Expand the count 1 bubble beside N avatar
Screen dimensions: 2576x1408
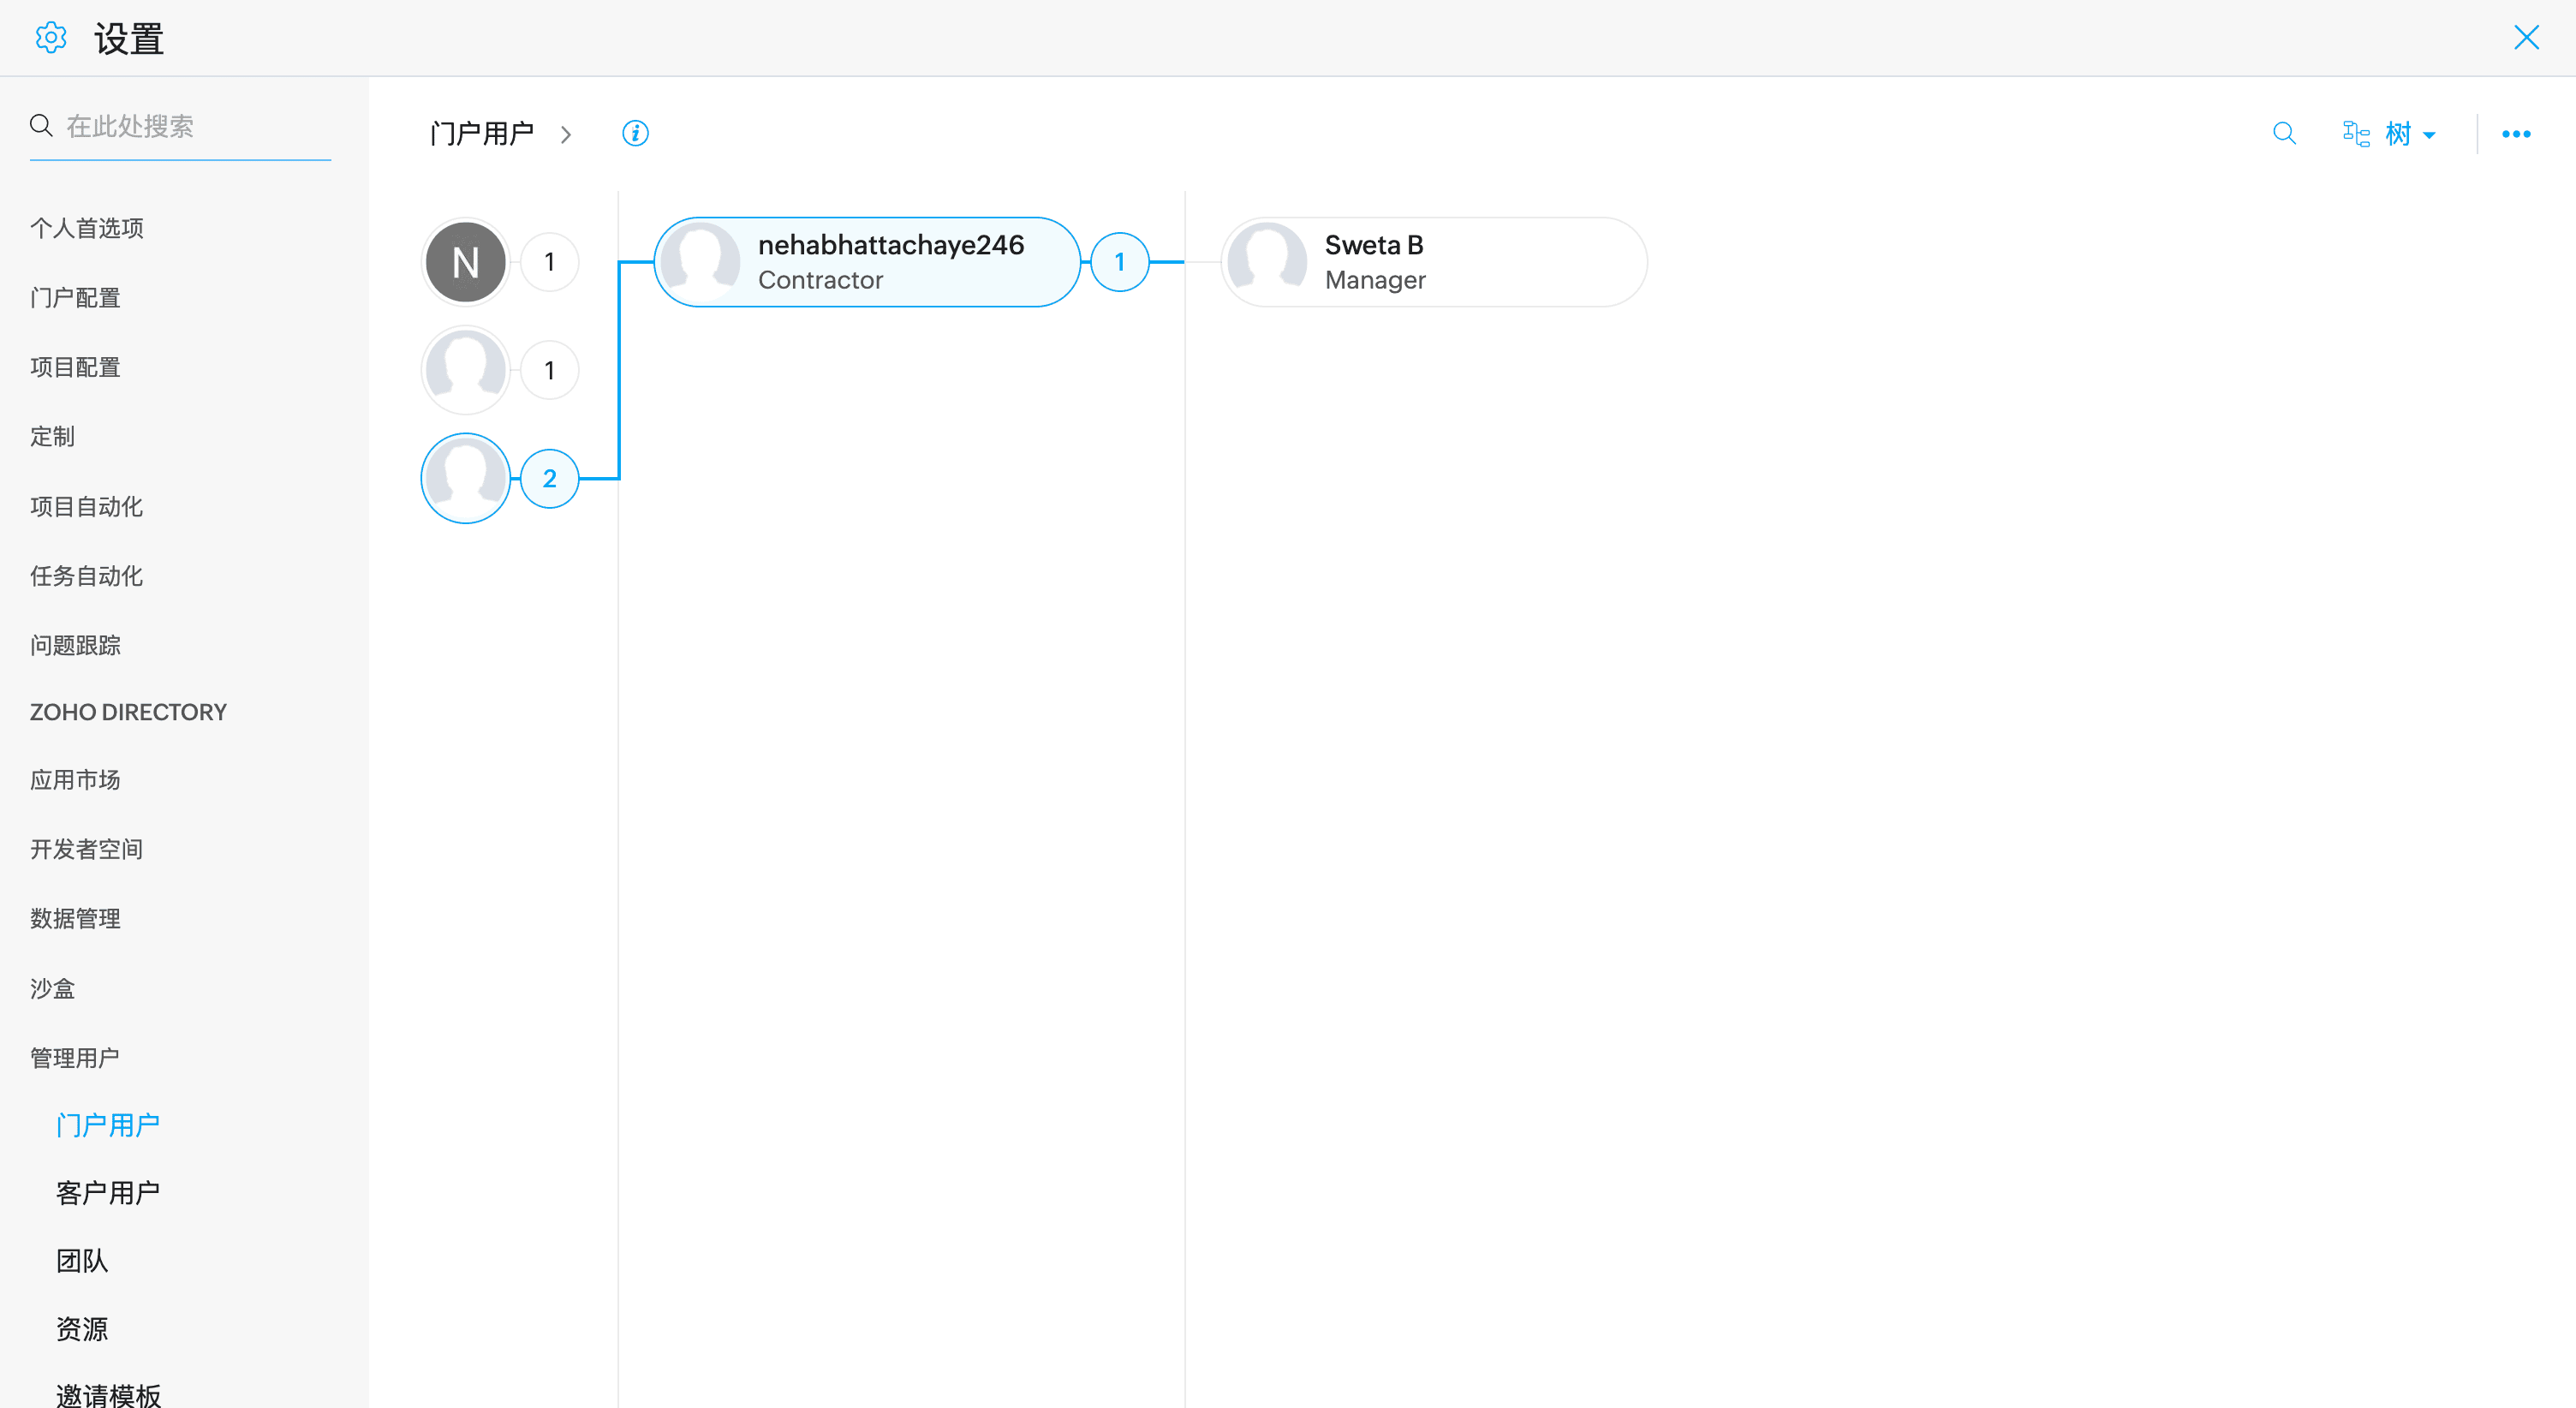click(x=549, y=262)
